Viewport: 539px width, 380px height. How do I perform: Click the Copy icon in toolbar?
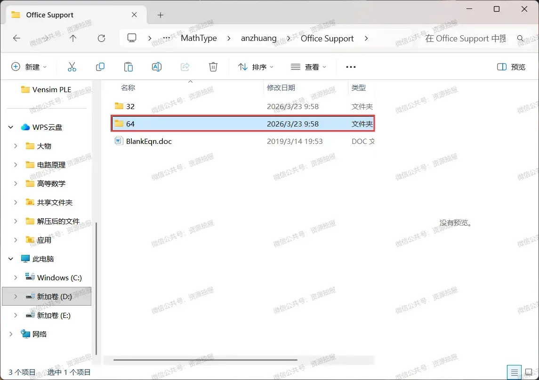[x=100, y=67]
